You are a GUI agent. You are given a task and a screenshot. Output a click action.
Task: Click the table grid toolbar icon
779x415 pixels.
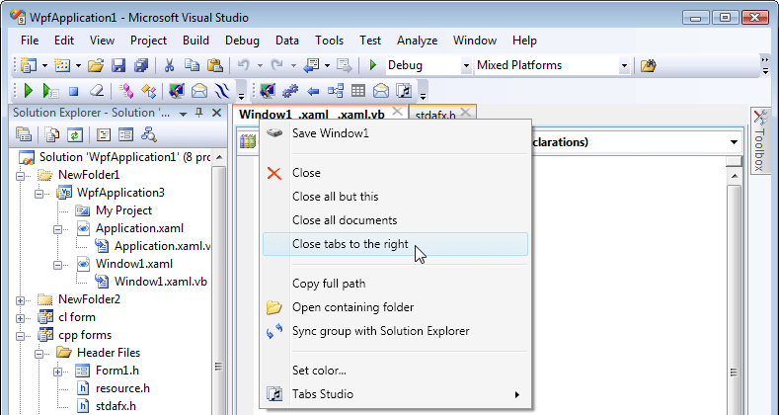(x=357, y=91)
